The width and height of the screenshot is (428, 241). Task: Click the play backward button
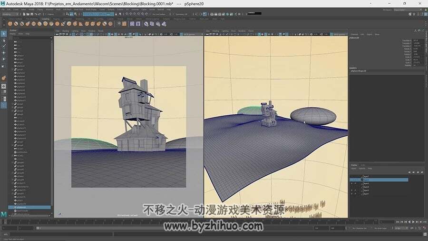[x=409, y=222]
